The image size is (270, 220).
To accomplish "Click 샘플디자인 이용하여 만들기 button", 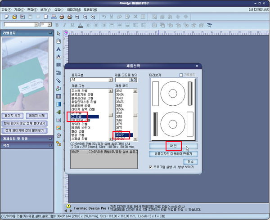I will (x=173, y=154).
